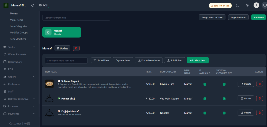Collapse the sidebar with double-chevron icon

33,5
